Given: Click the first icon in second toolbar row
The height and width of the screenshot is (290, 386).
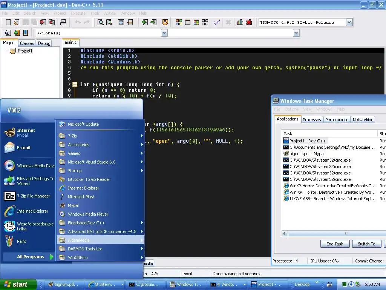Looking at the screenshot, I should tap(8, 33).
